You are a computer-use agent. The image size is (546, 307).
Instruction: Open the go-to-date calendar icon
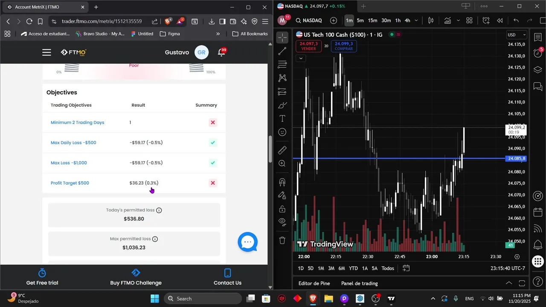pos(406,268)
